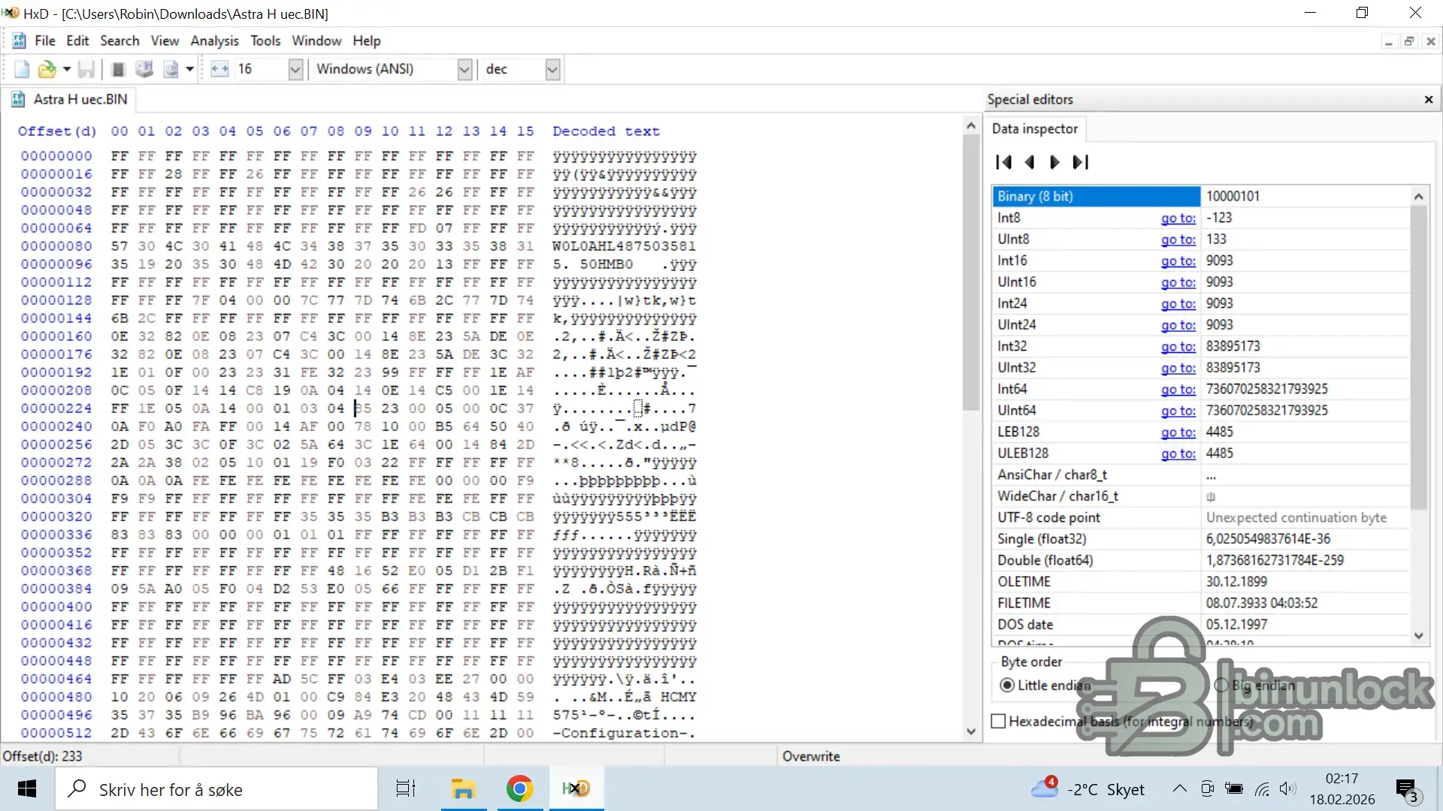
Task: Click the 10000101 binary value field
Action: pos(1305,197)
